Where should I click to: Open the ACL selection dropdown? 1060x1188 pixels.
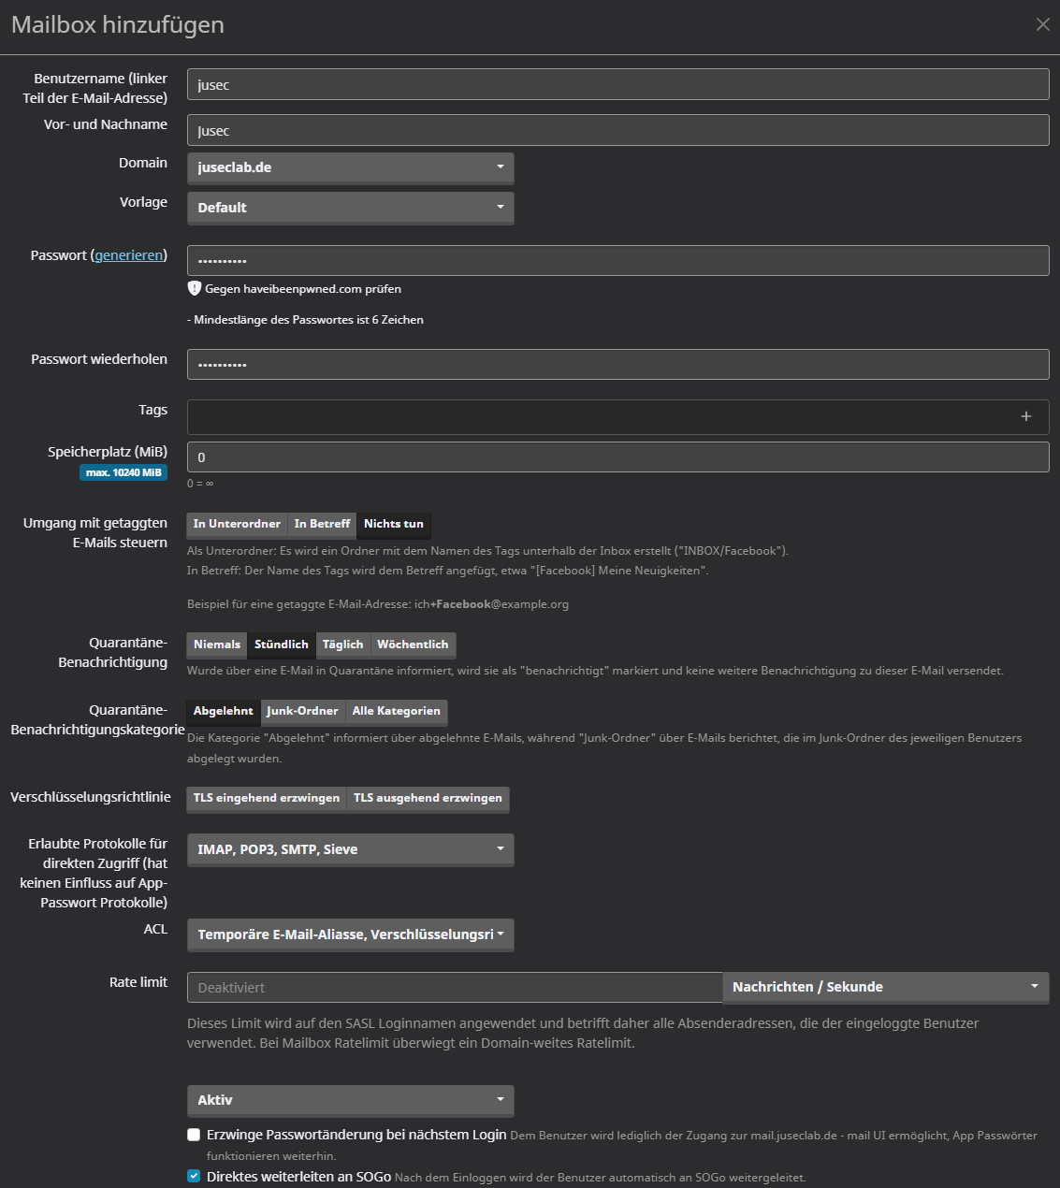click(350, 934)
